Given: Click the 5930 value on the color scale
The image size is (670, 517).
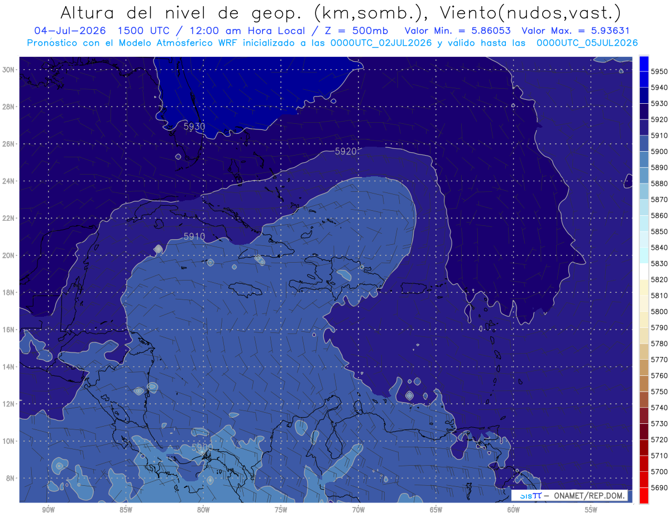Looking at the screenshot, I should 659,104.
